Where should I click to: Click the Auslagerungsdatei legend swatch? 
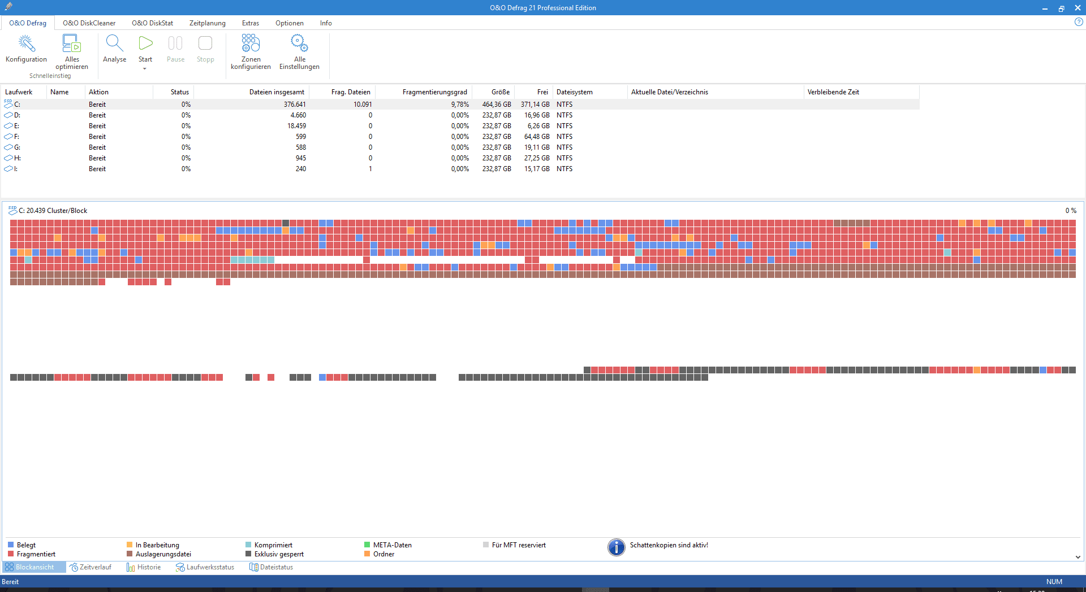click(x=130, y=554)
